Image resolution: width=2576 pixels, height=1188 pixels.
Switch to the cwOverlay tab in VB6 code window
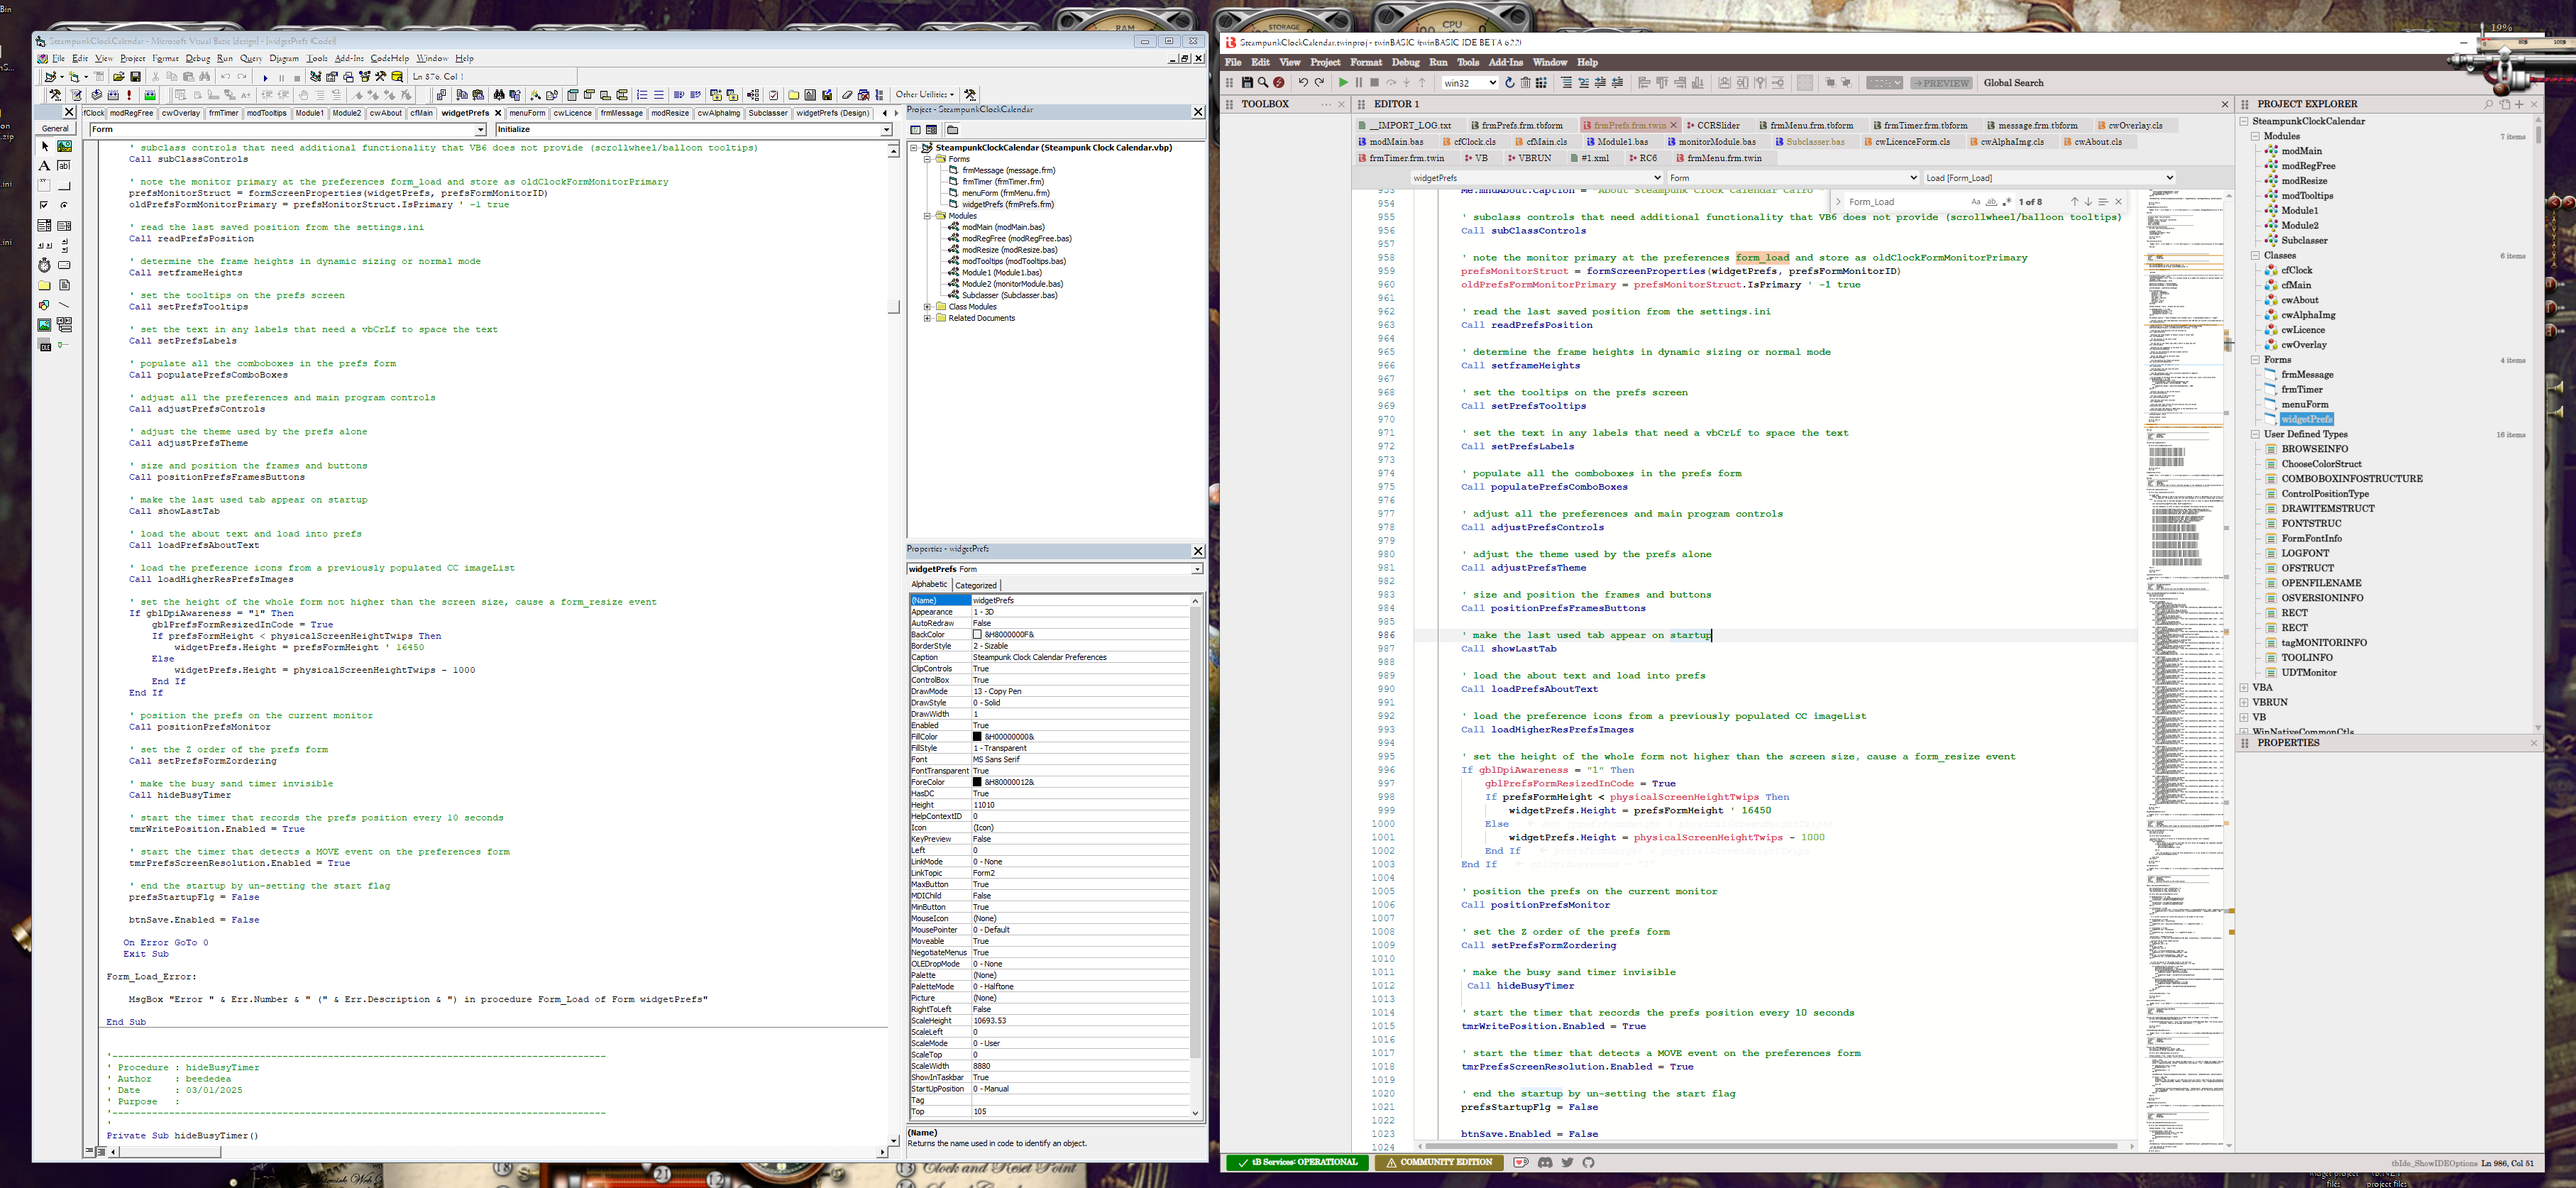(x=180, y=113)
